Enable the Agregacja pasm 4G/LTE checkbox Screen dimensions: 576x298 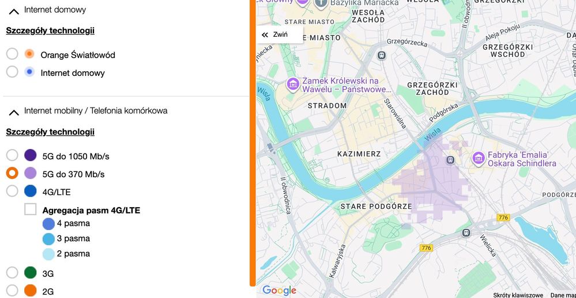tap(31, 209)
